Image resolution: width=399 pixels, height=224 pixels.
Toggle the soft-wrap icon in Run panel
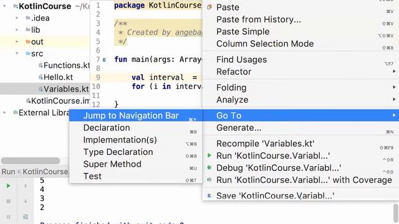(x=26, y=217)
